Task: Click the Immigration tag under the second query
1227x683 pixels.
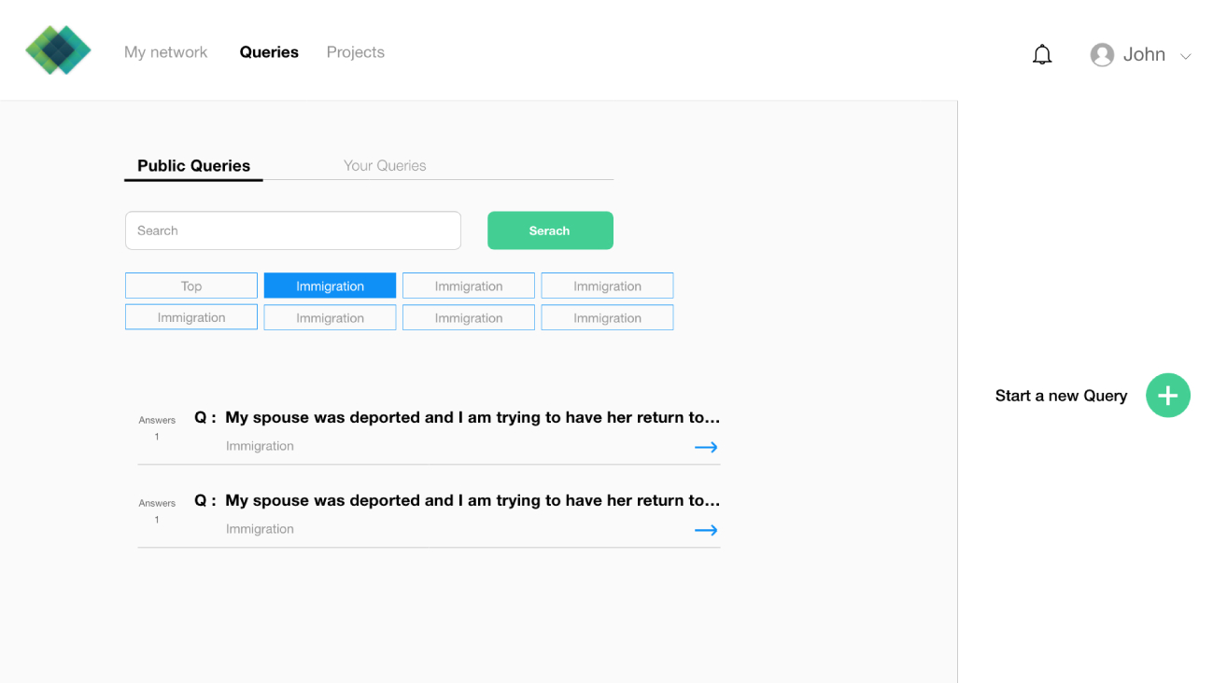Action: [260, 529]
